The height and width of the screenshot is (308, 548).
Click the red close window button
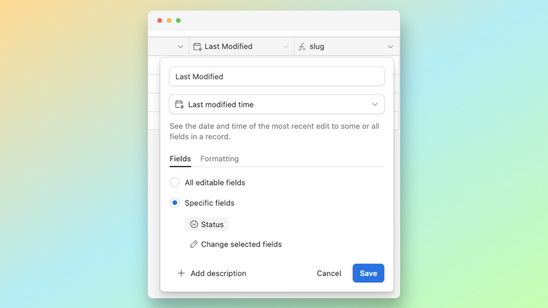tap(160, 20)
